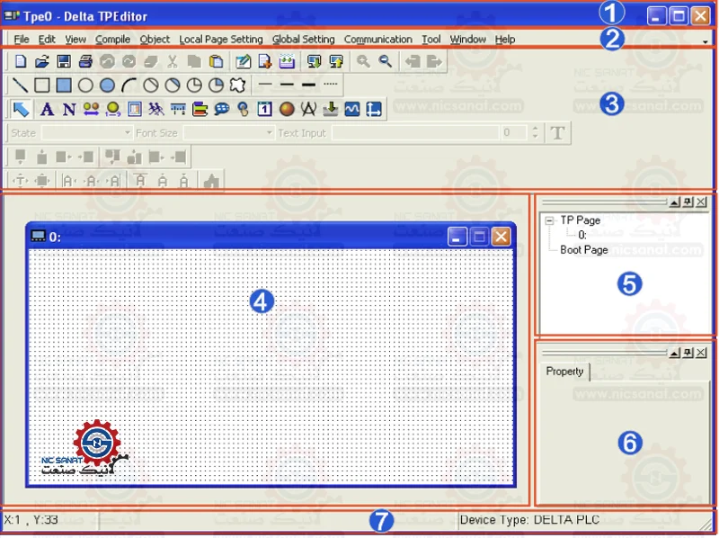Viewport: 719px width, 538px height.
Task: Select the filled blue rectangle tool
Action: [x=64, y=85]
